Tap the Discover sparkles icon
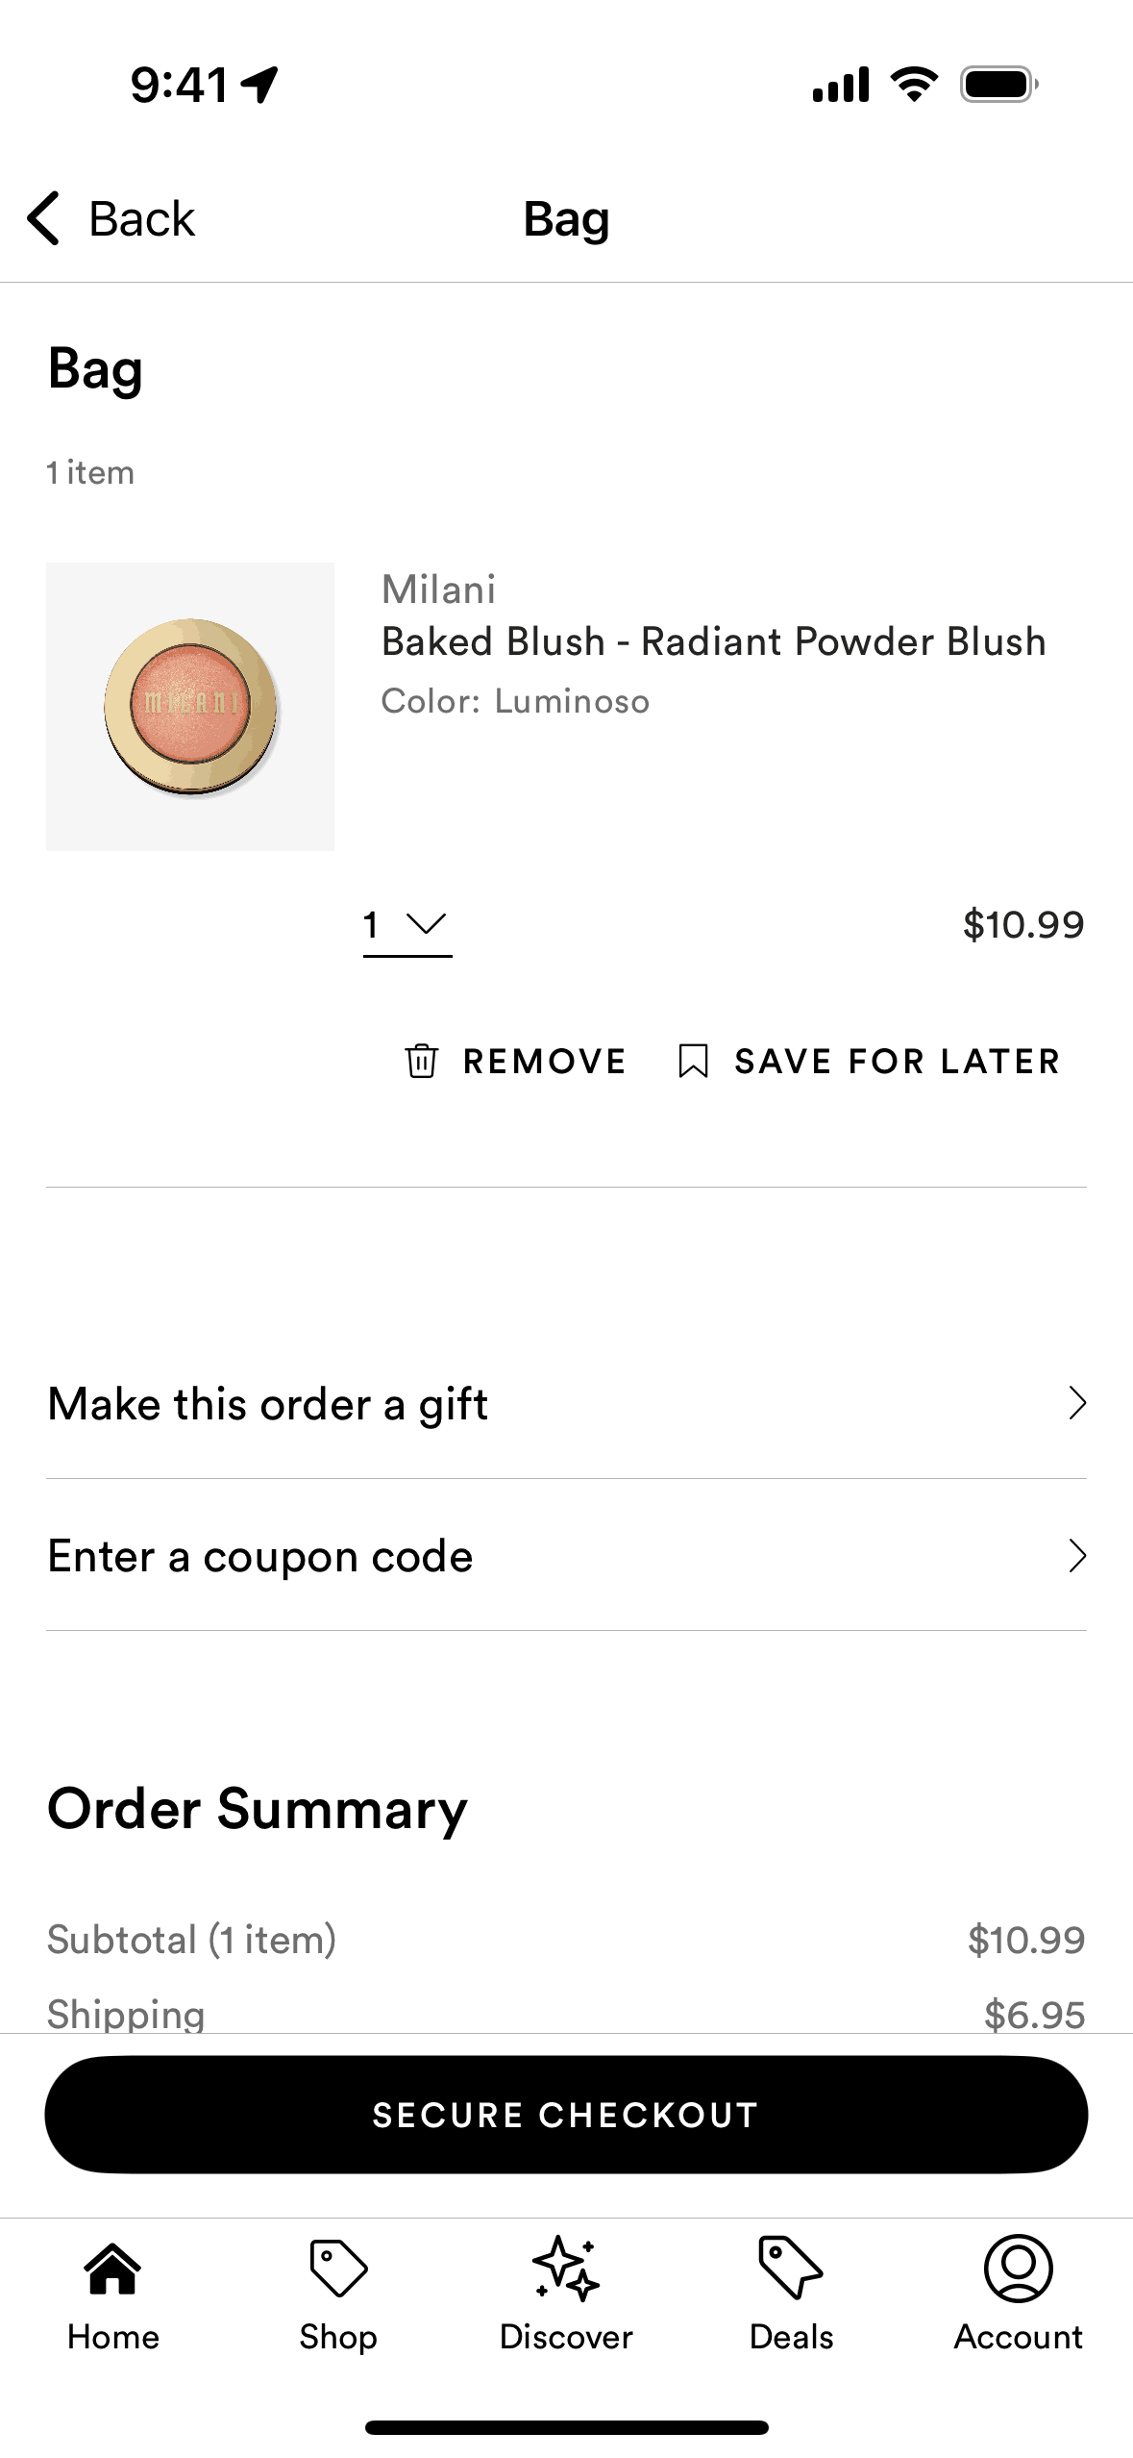 point(565,2268)
